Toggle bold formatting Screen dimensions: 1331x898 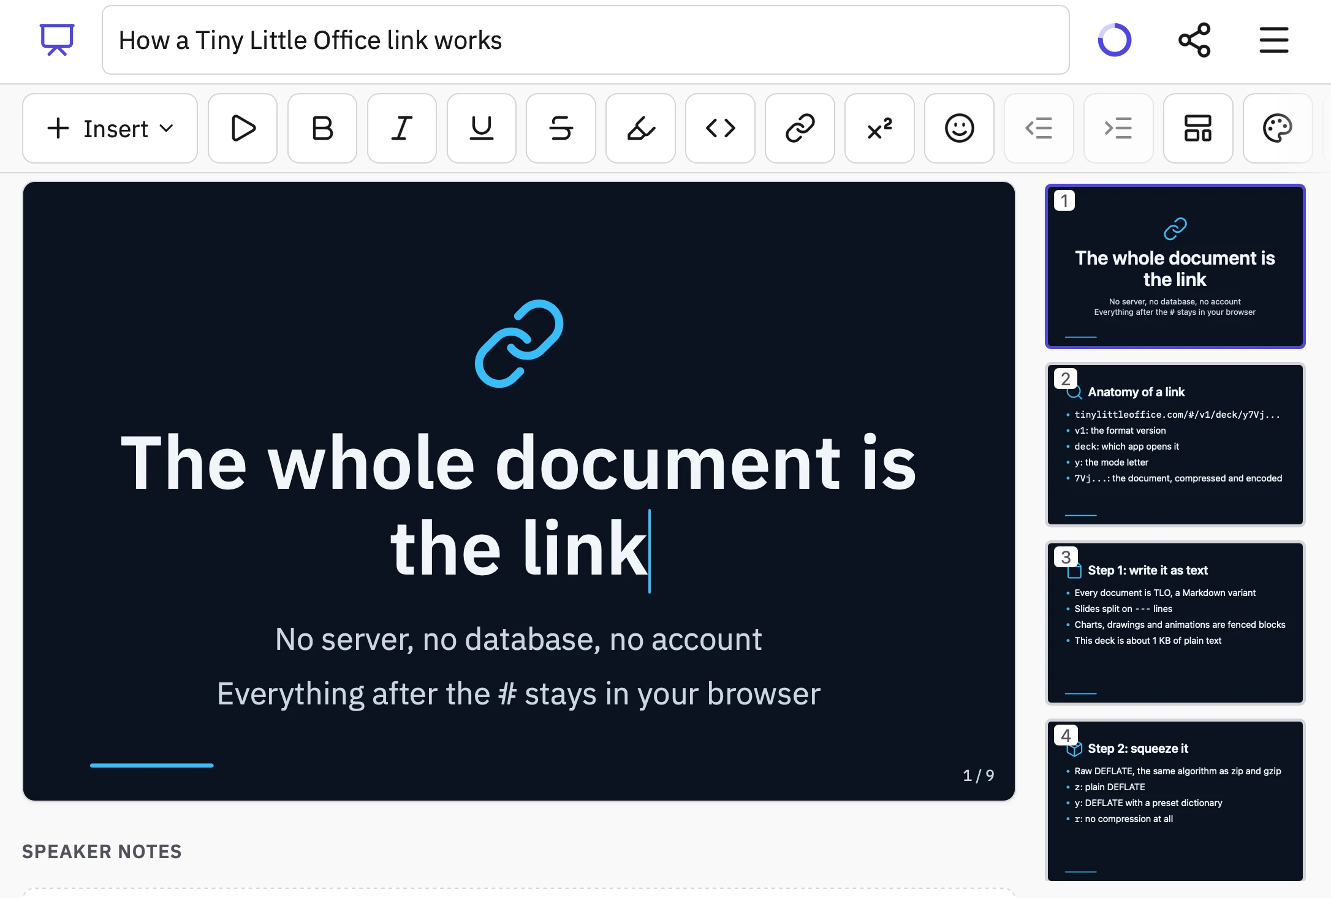[x=322, y=129]
